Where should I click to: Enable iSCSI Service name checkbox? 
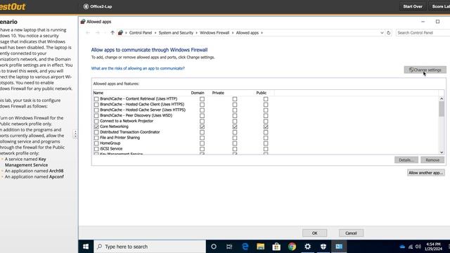coord(96,149)
